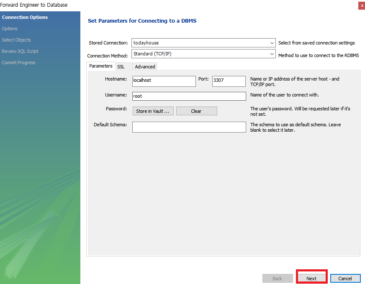Click the 'Set Parameters for Connecting to a DBMS' heading
Viewport: 365px width, 284px height.
tap(142, 21)
